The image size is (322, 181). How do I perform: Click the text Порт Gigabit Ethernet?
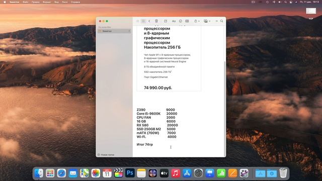tap(155, 77)
